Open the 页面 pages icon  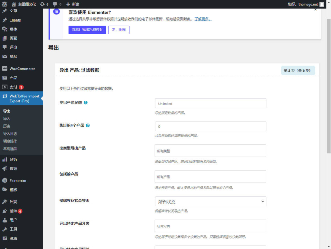[x=5, y=38]
